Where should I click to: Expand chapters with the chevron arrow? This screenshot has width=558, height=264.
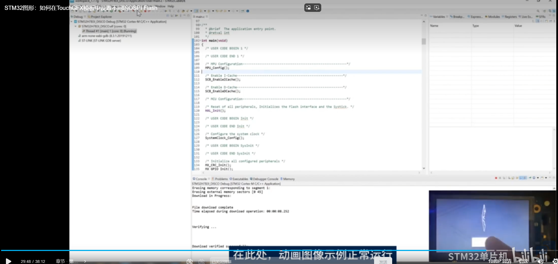(x=85, y=261)
